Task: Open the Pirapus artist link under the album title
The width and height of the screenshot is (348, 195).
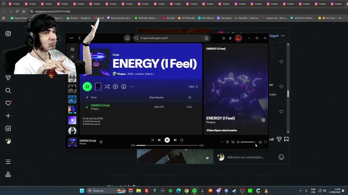Action: pos(121,74)
